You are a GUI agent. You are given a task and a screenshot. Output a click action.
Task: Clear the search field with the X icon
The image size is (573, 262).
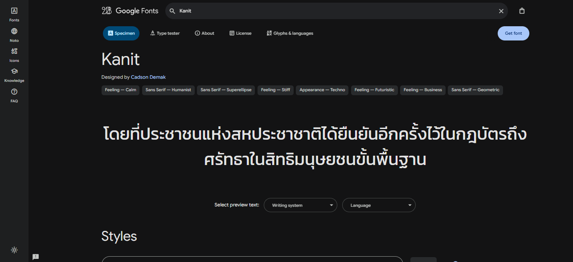(x=501, y=11)
